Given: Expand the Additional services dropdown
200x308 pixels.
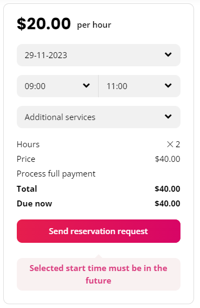Looking at the screenshot, I should (x=99, y=117).
